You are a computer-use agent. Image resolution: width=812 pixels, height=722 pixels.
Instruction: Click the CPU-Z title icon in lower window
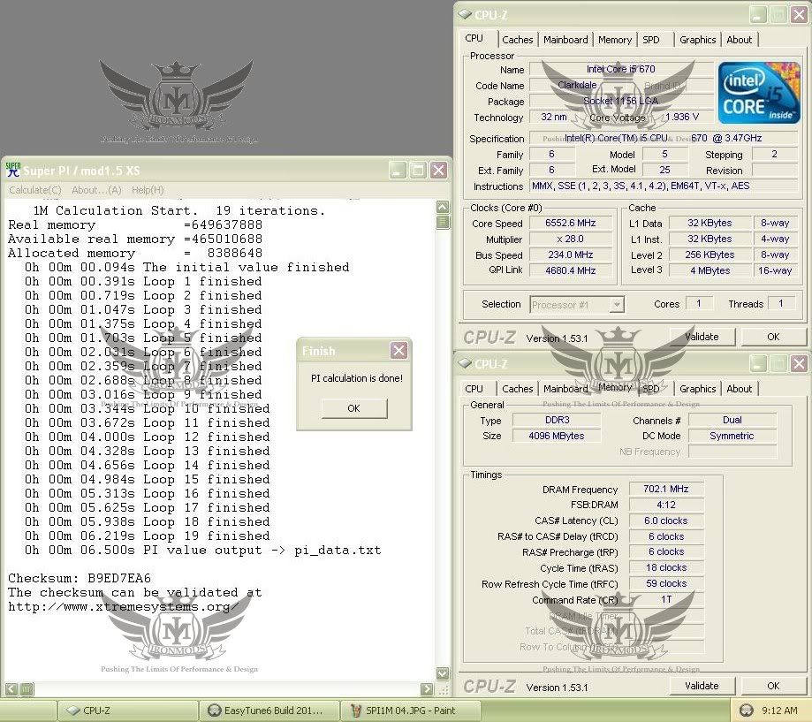pyautogui.click(x=465, y=363)
